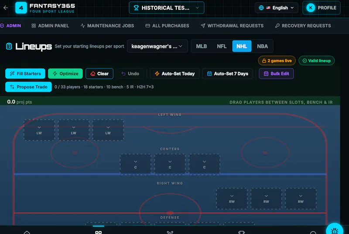The image size is (349, 234).
Task: Open the Profile menu
Action: pyautogui.click(x=321, y=8)
